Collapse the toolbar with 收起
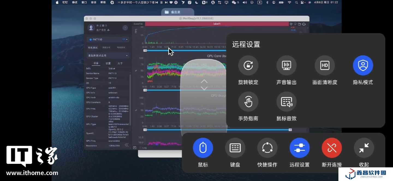Image resolution: width=393 pixels, height=181 pixels. point(364,148)
